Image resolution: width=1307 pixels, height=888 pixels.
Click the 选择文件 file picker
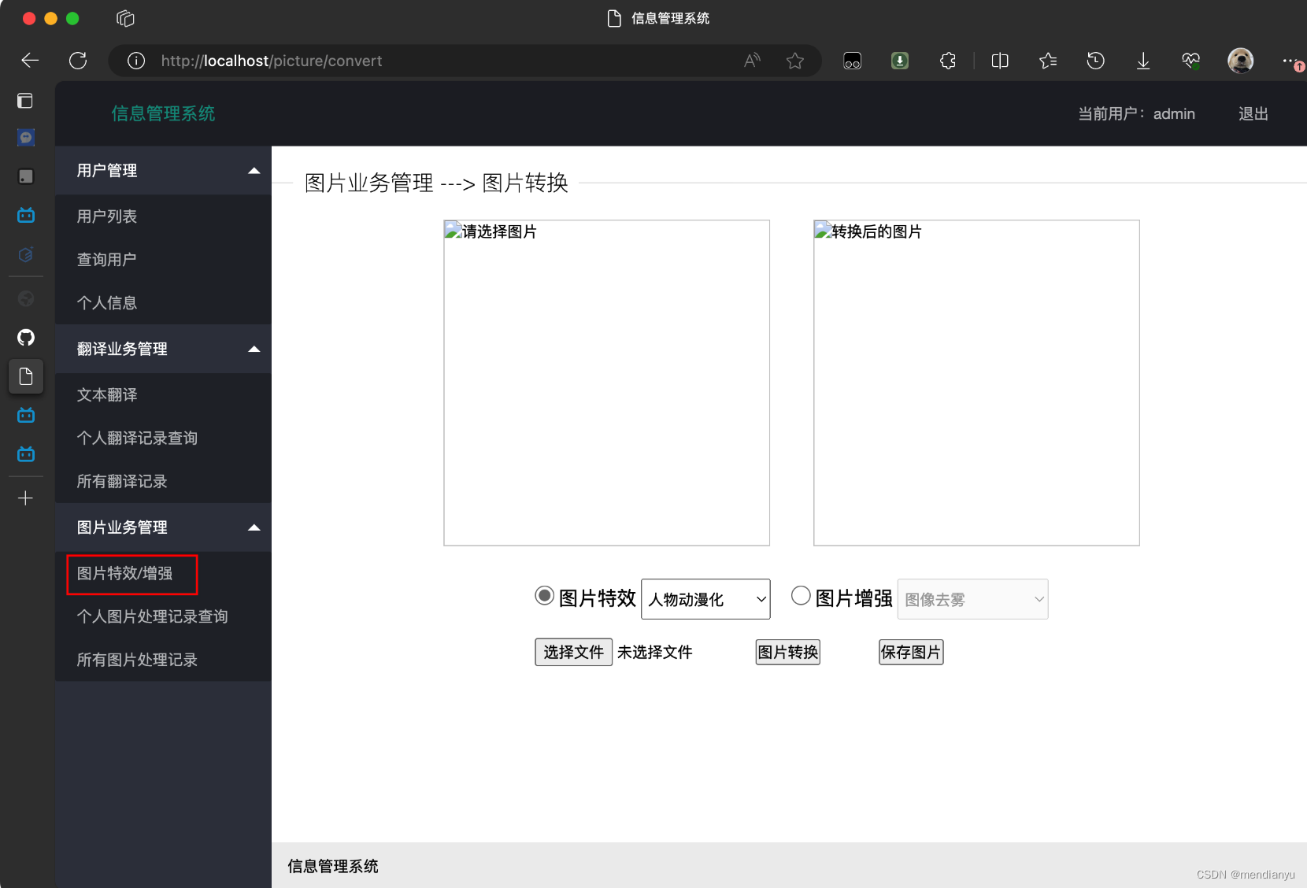tap(573, 652)
